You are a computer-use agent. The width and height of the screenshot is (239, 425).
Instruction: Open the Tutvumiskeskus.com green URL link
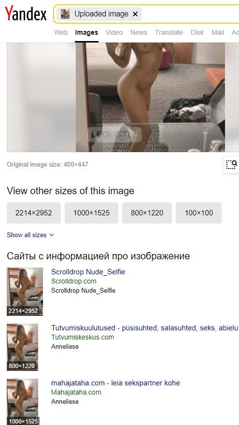coord(83,337)
